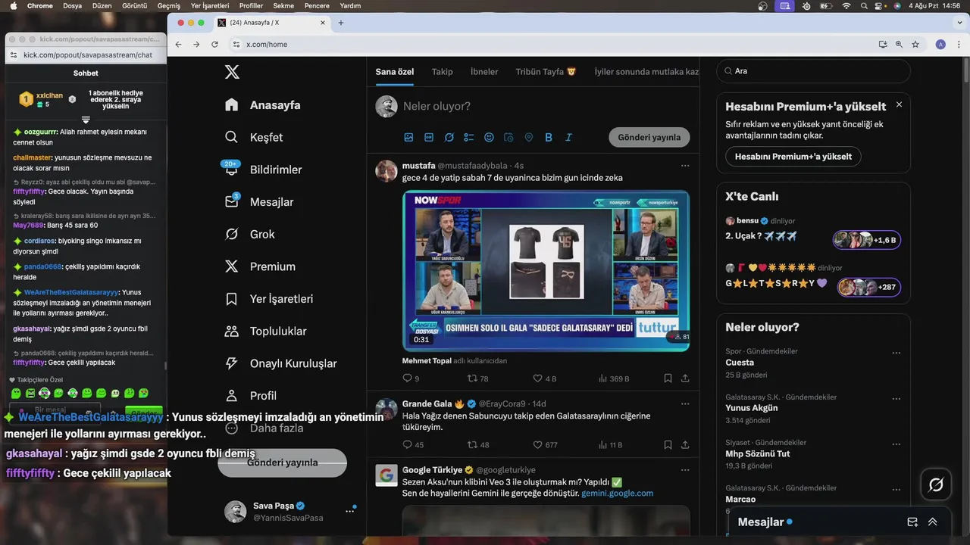Expand the Mesajlar drawer

(933, 522)
